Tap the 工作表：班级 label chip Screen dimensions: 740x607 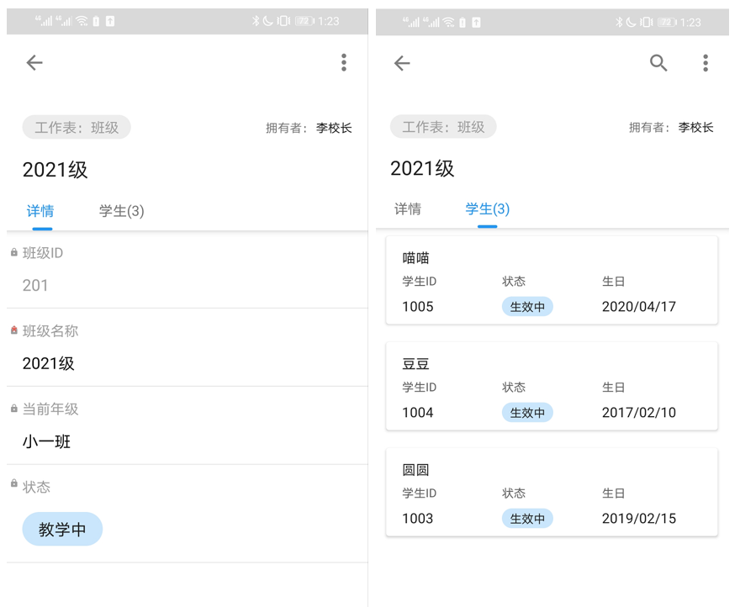point(76,127)
